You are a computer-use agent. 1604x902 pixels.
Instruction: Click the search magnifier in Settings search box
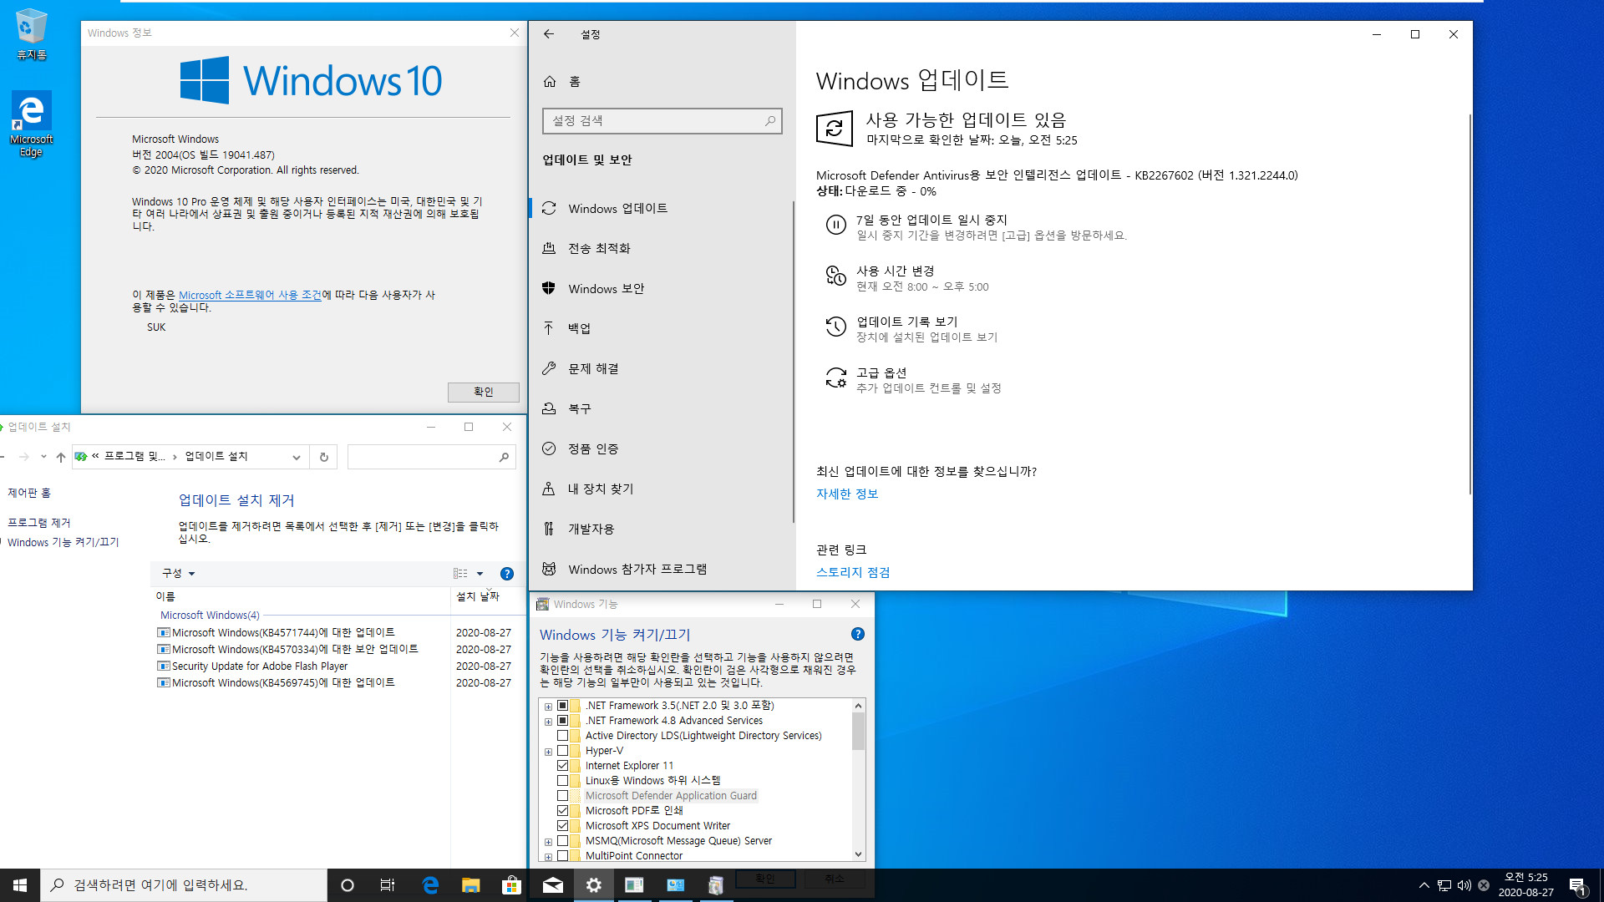tap(770, 121)
